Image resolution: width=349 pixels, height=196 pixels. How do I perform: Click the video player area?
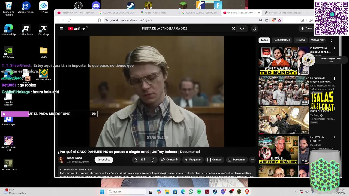click(157, 91)
